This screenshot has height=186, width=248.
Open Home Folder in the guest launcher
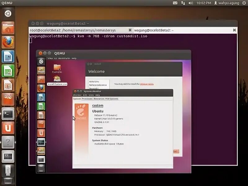point(41,79)
